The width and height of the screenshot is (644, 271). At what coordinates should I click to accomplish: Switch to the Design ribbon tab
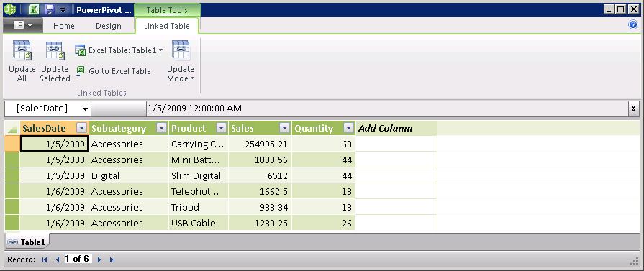pyautogui.click(x=109, y=26)
